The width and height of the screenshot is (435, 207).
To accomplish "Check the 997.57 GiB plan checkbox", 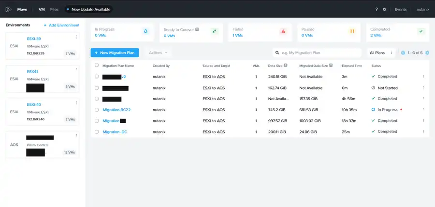I will click(x=97, y=121).
